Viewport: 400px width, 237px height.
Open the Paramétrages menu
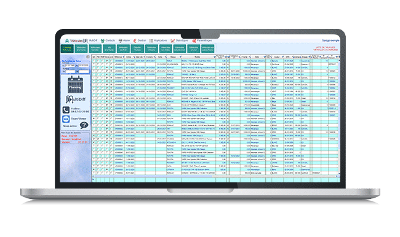(202, 41)
